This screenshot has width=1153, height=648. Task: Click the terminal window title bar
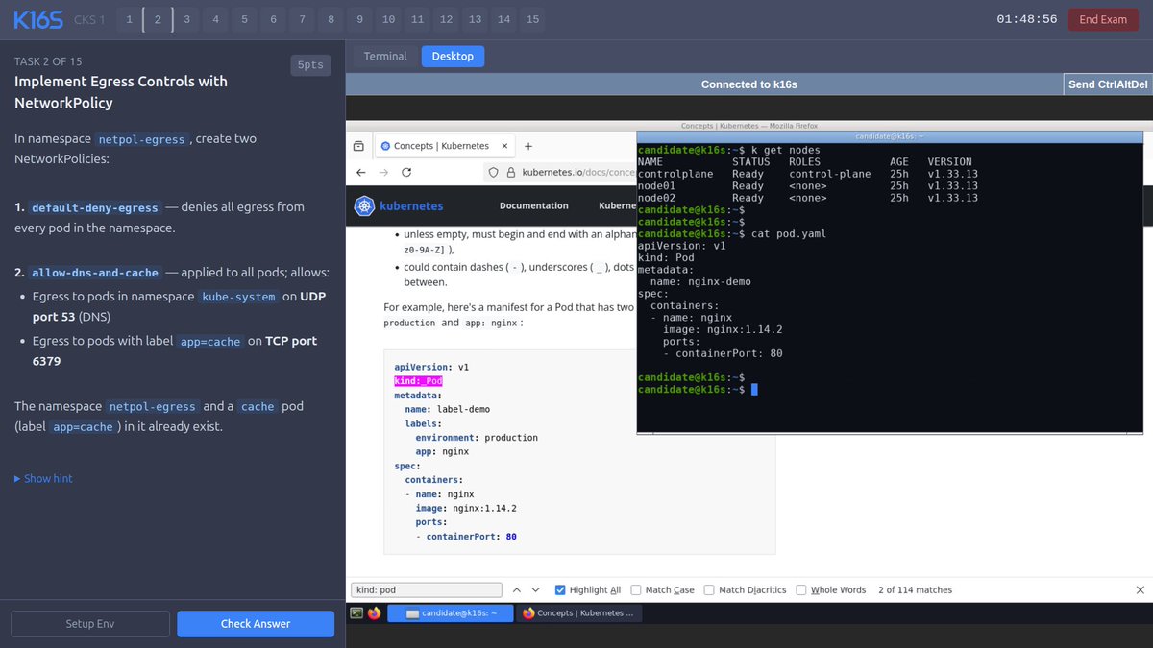890,137
